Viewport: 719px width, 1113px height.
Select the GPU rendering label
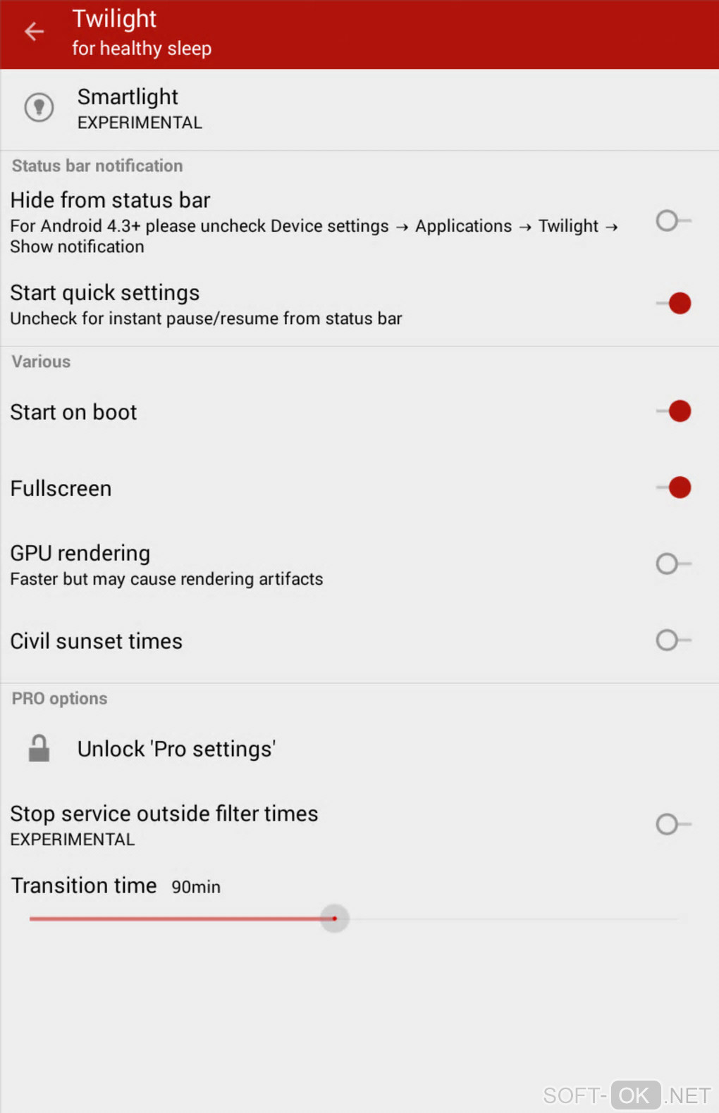pyautogui.click(x=80, y=554)
